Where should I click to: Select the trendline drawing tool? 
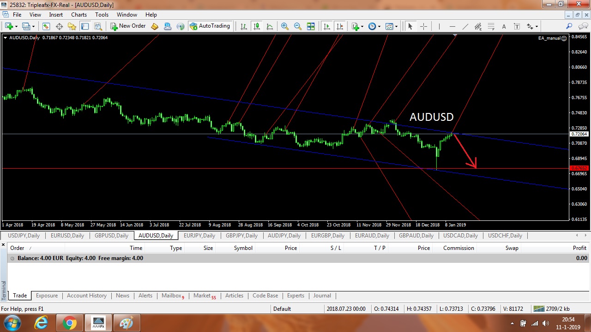pyautogui.click(x=465, y=26)
